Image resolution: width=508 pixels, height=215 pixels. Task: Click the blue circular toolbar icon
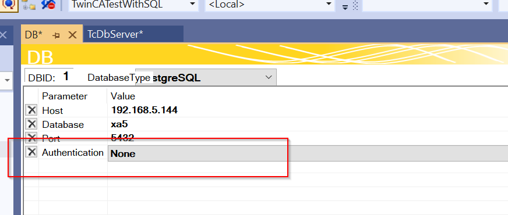point(9,5)
